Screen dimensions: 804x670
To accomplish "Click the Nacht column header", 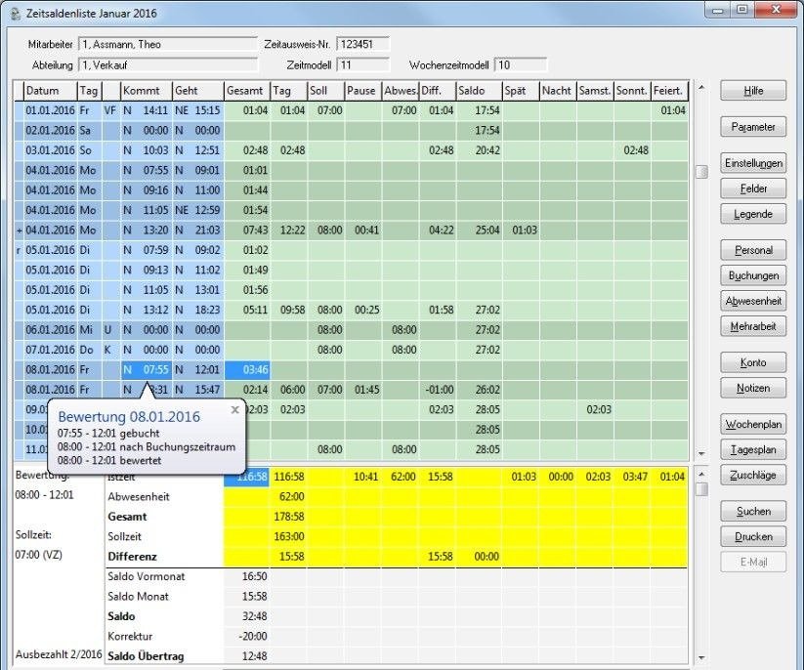I will pyautogui.click(x=558, y=91).
